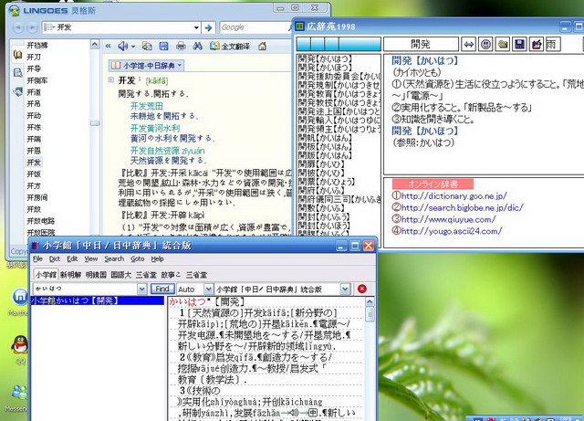This screenshot has height=421, width=584.
Task: Select 开饭 in the Lingoes word list
Action: [x=34, y=174]
